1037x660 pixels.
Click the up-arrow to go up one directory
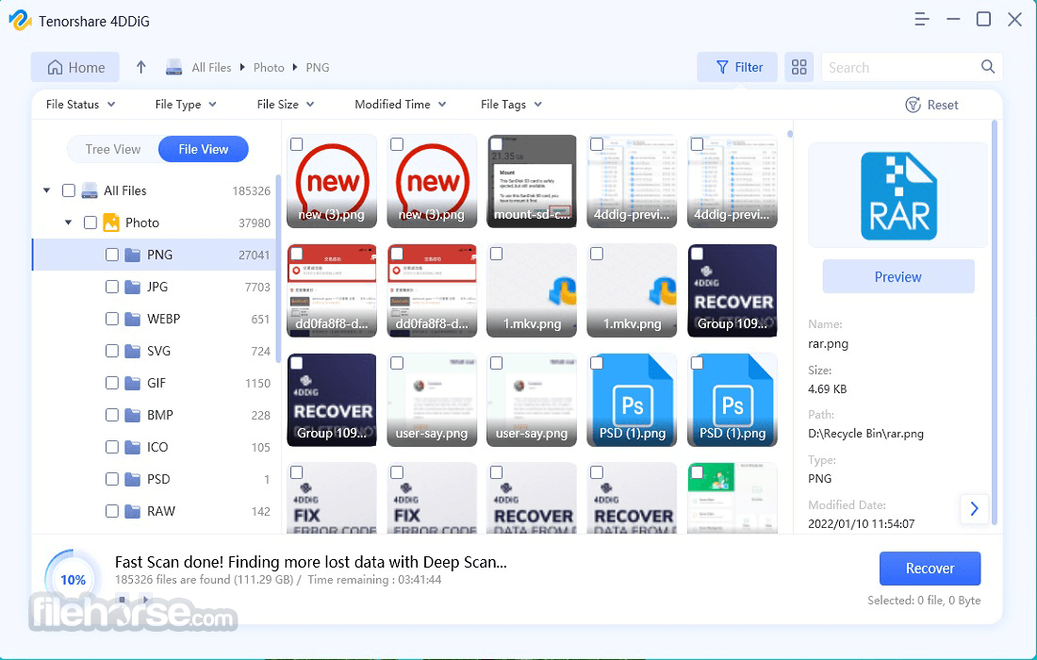point(140,67)
